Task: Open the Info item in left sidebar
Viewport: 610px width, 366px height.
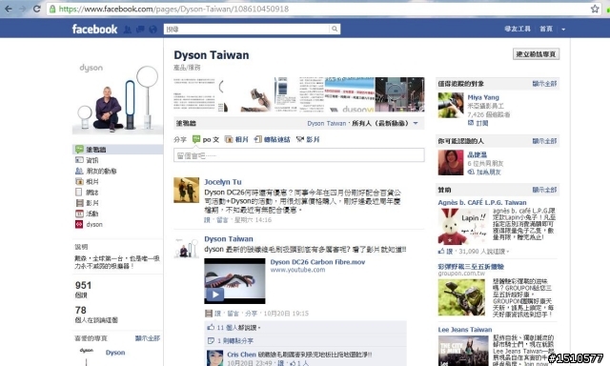Action: (92, 160)
